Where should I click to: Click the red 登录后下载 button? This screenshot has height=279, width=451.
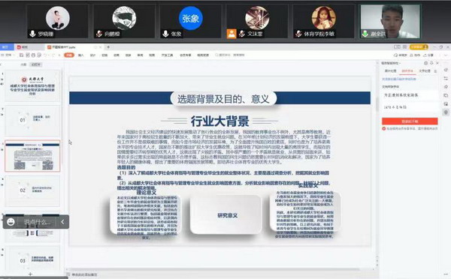point(410,121)
